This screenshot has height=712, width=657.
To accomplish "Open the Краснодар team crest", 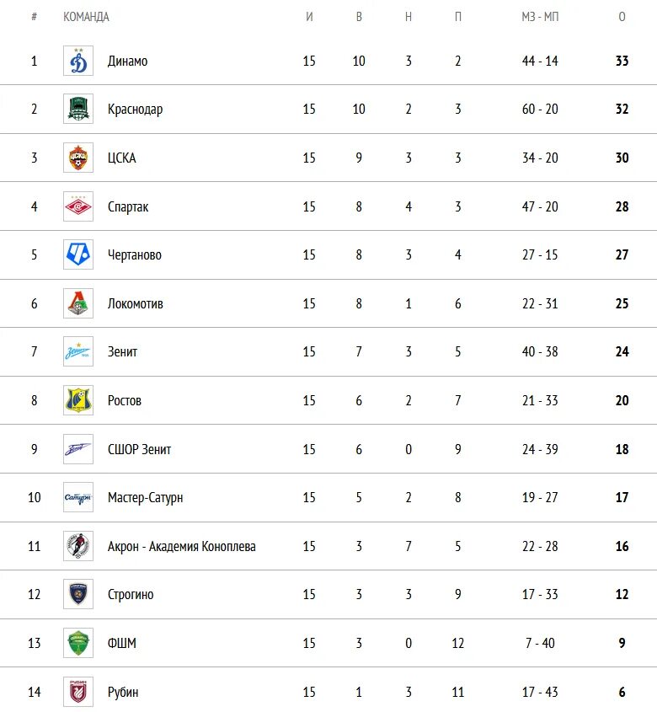I will pyautogui.click(x=78, y=109).
